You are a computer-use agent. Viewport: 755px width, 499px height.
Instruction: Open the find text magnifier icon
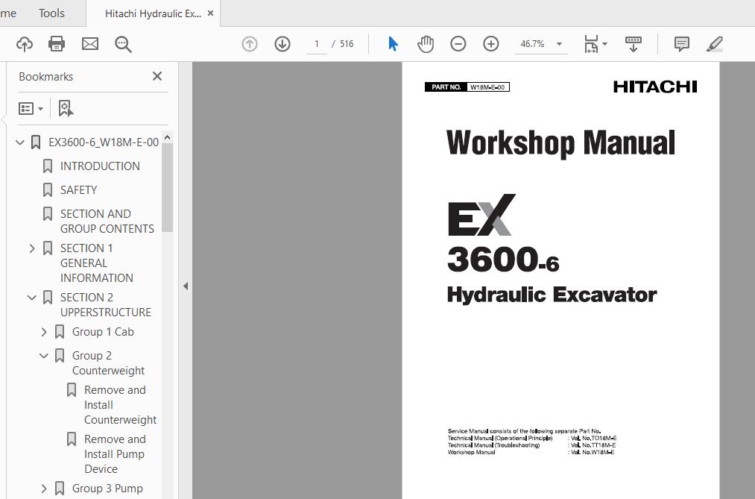coord(123,44)
